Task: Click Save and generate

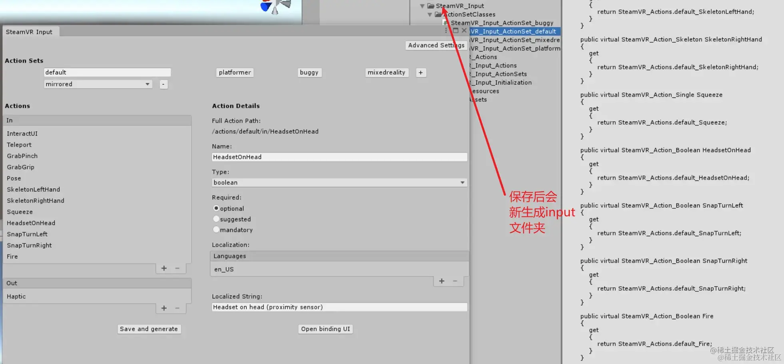Action: (149, 329)
